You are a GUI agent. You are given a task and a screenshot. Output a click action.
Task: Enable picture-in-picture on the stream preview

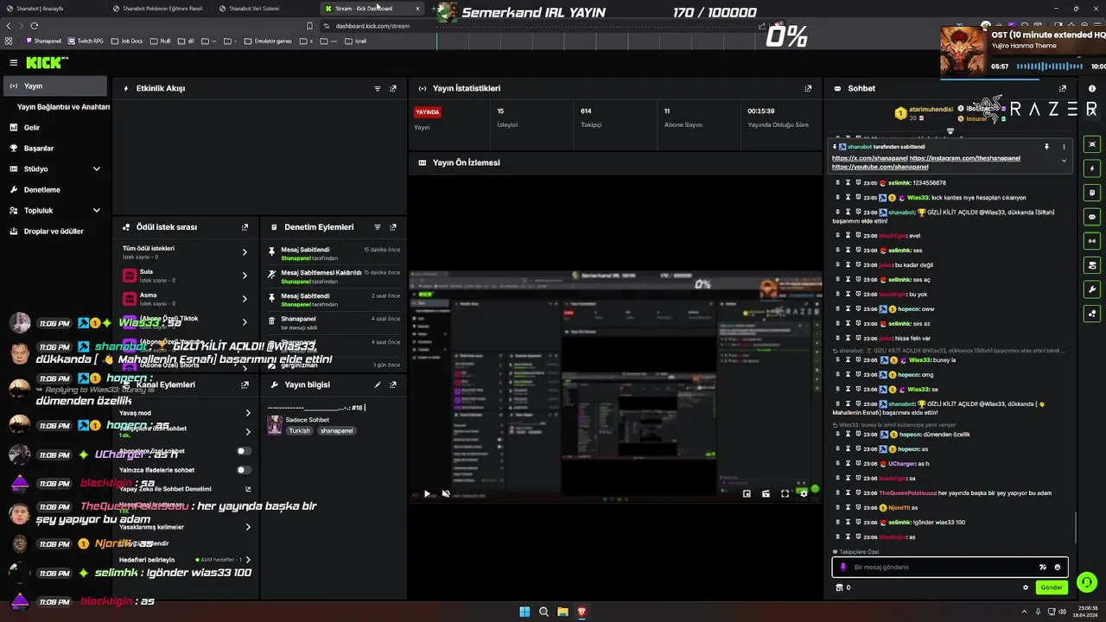747,494
